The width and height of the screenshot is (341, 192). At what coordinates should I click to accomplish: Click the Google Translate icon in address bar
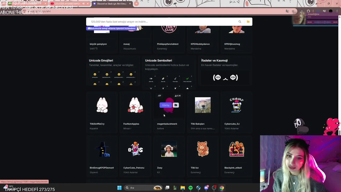287,11
